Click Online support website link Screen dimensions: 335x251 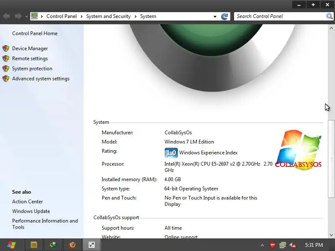click(x=181, y=237)
